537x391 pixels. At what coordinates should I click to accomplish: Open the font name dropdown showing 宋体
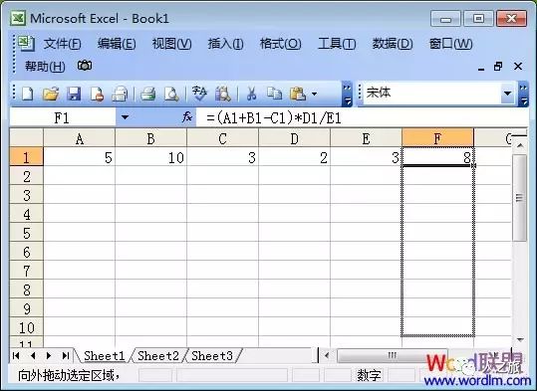[x=507, y=94]
